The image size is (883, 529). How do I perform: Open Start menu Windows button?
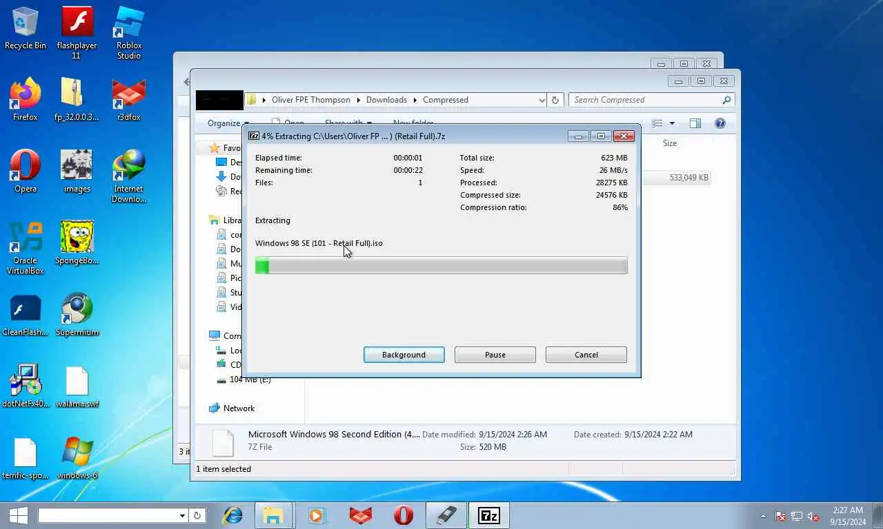18,515
